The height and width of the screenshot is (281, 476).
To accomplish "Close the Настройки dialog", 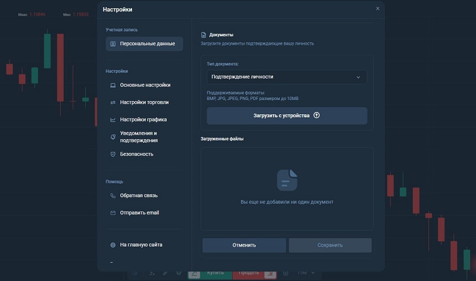I will pos(377,9).
